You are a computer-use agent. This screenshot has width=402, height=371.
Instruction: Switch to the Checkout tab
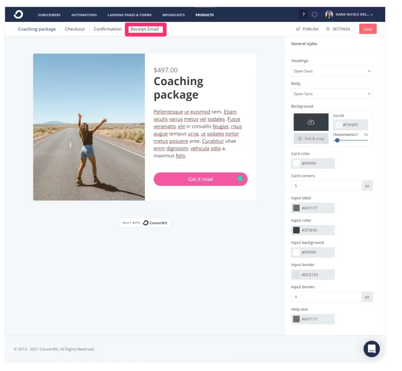point(75,29)
